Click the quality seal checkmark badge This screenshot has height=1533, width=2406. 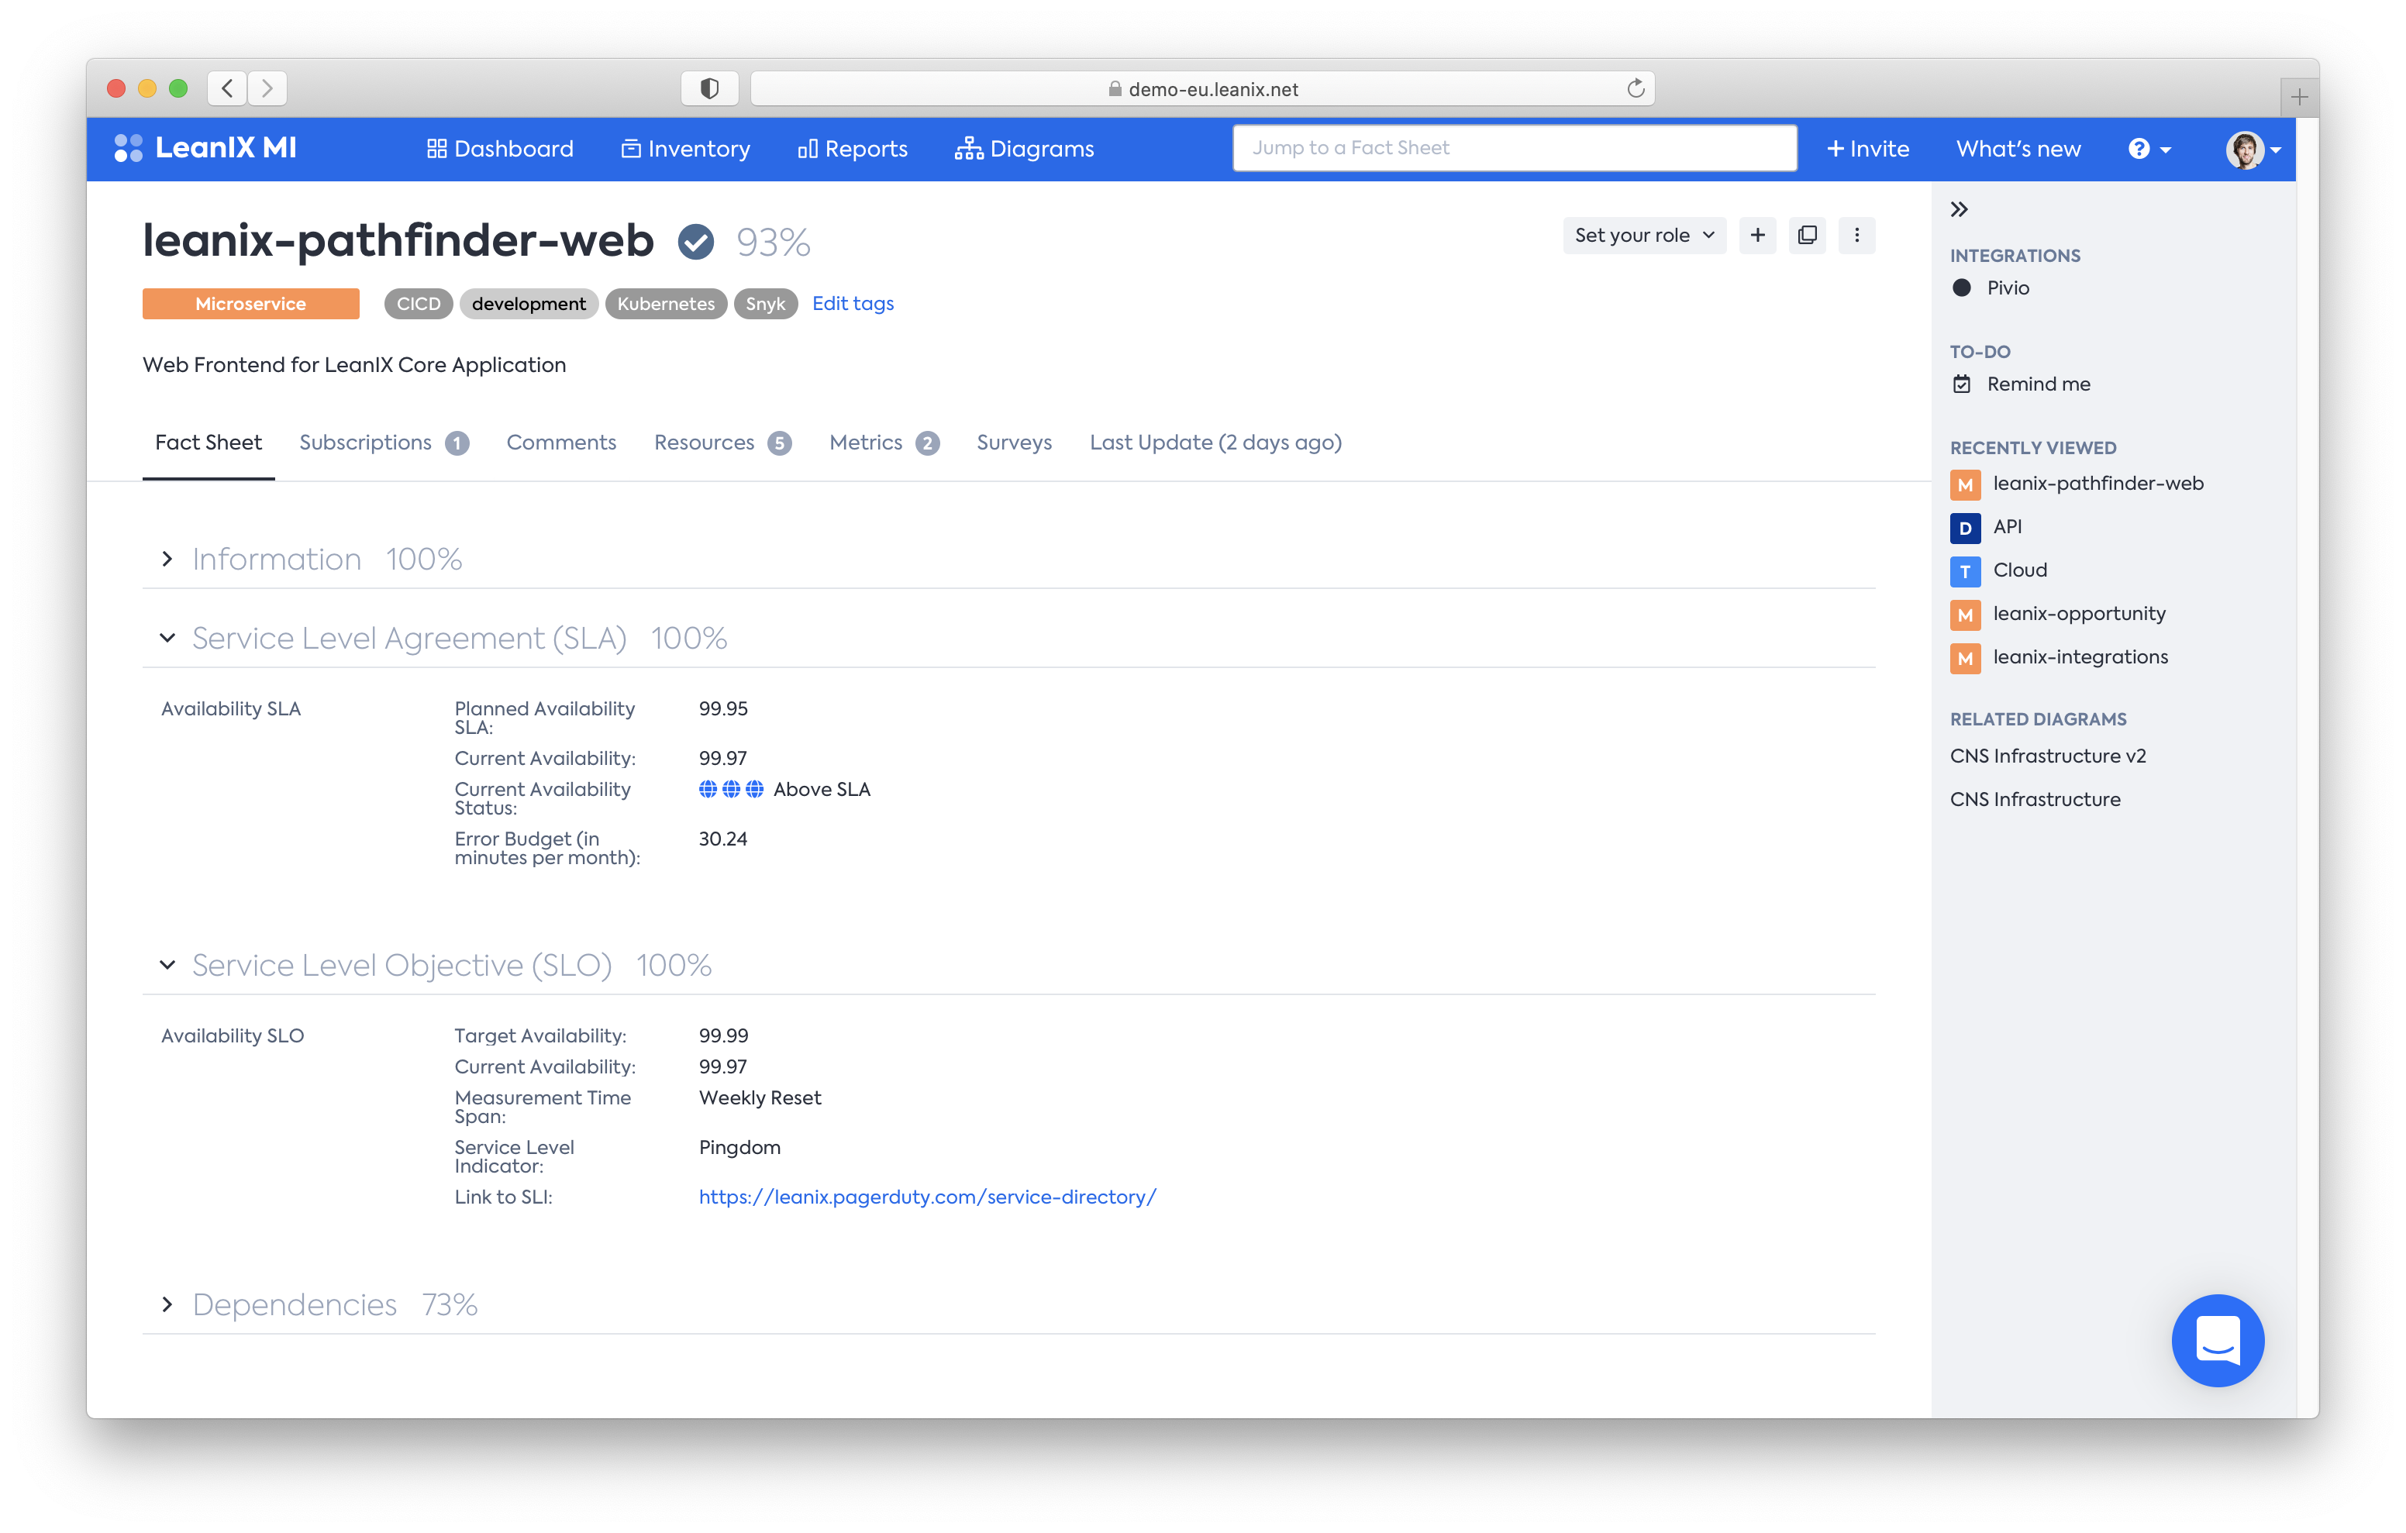click(695, 242)
